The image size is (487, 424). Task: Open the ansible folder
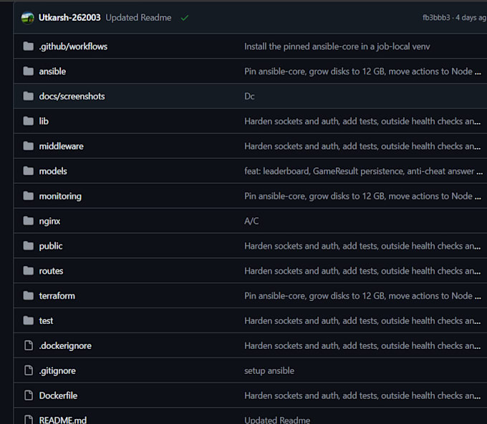click(x=52, y=72)
